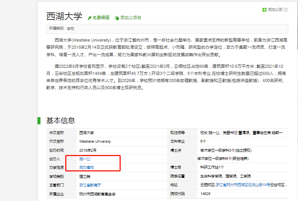Click the 中文名称 label cell
The width and height of the screenshot is (298, 201).
(x=61, y=133)
